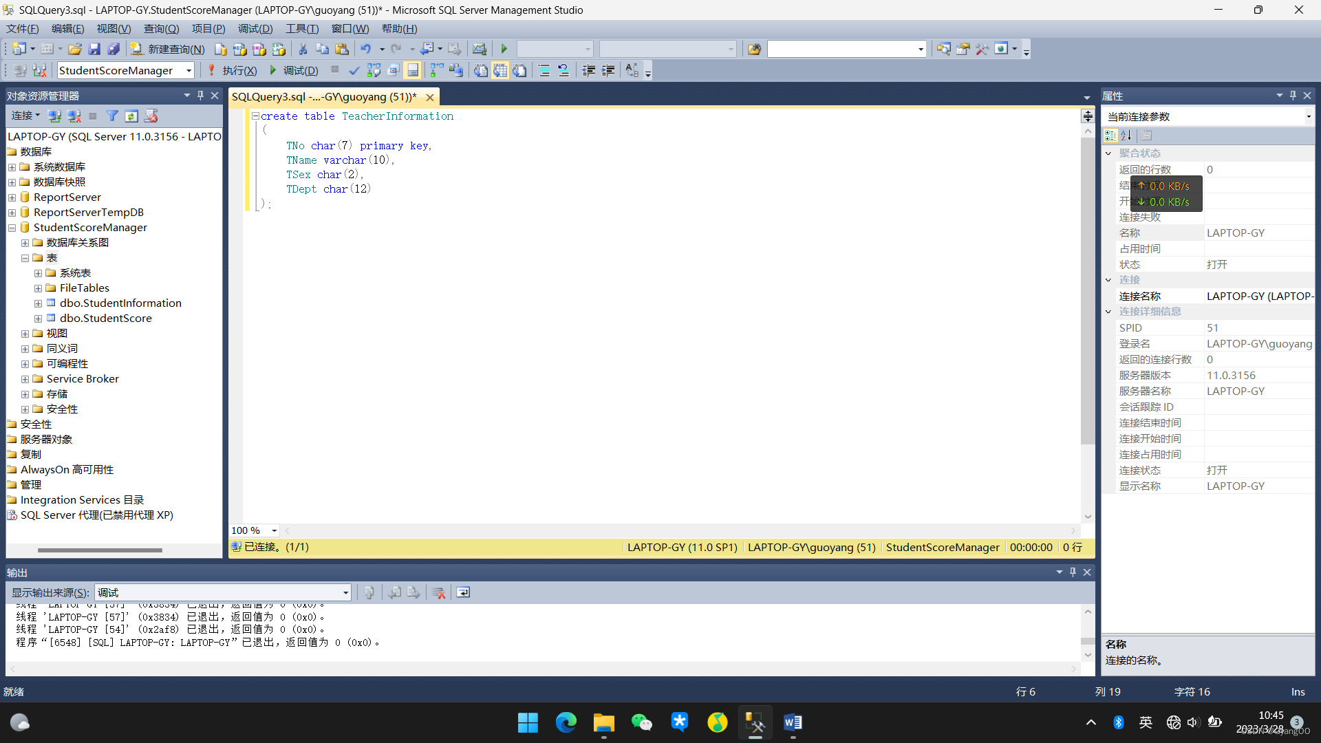Click the Open File folder icon
Image resolution: width=1321 pixels, height=743 pixels.
click(x=75, y=49)
